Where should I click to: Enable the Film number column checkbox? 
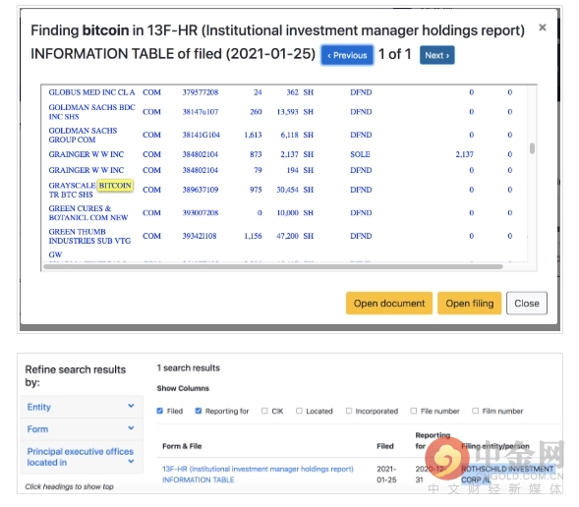point(475,411)
